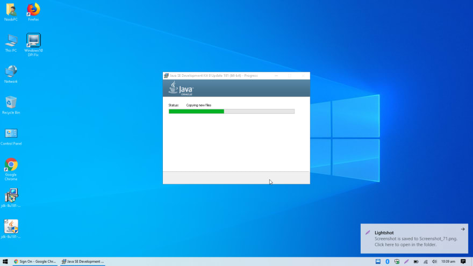Select the This PC desktop icon
Image resolution: width=473 pixels, height=266 pixels.
point(11,43)
